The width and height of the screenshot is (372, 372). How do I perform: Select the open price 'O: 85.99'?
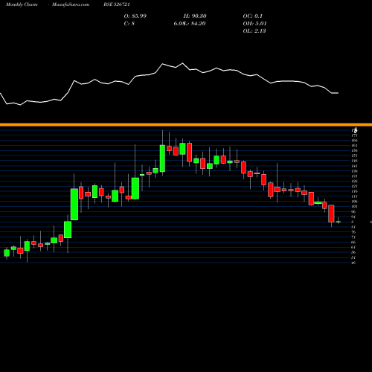(x=135, y=16)
